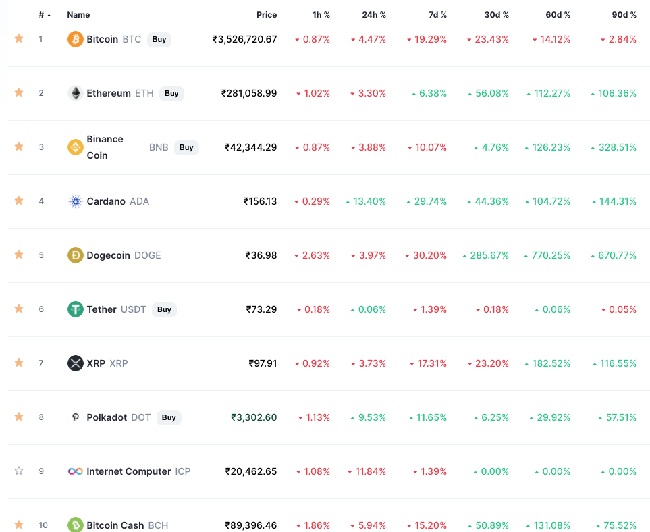Screen dimensions: 650x532
Task: Click the Polkadot price ₹3,302.60
Action: [x=254, y=417]
